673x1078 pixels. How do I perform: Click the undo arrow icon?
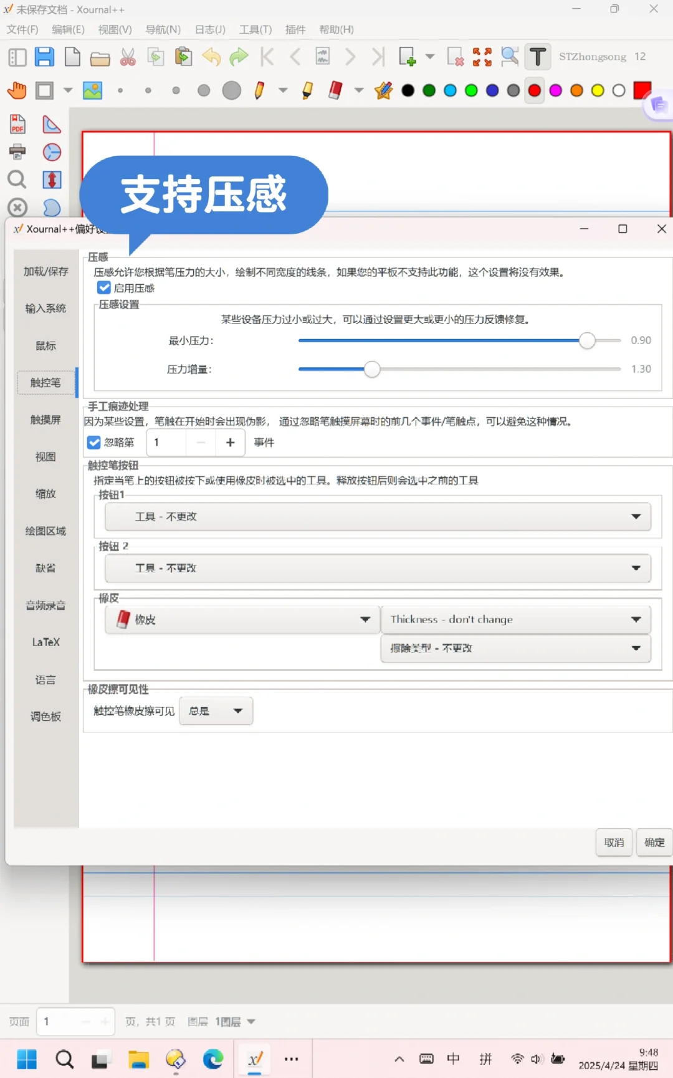211,57
